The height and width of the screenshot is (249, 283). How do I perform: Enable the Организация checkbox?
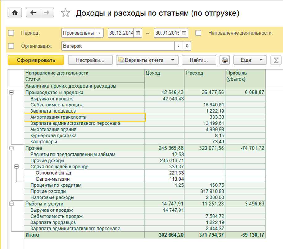(x=11, y=46)
